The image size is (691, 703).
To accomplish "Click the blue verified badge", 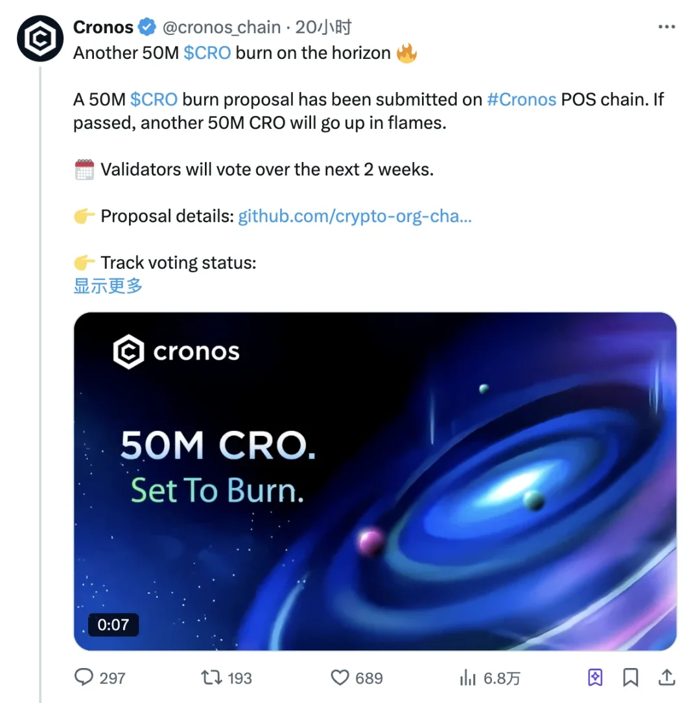I will 147,28.
